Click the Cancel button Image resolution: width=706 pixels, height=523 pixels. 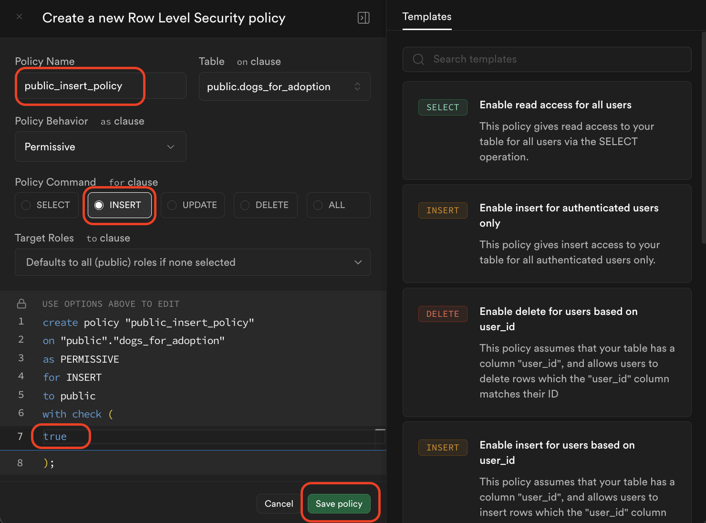pos(279,504)
